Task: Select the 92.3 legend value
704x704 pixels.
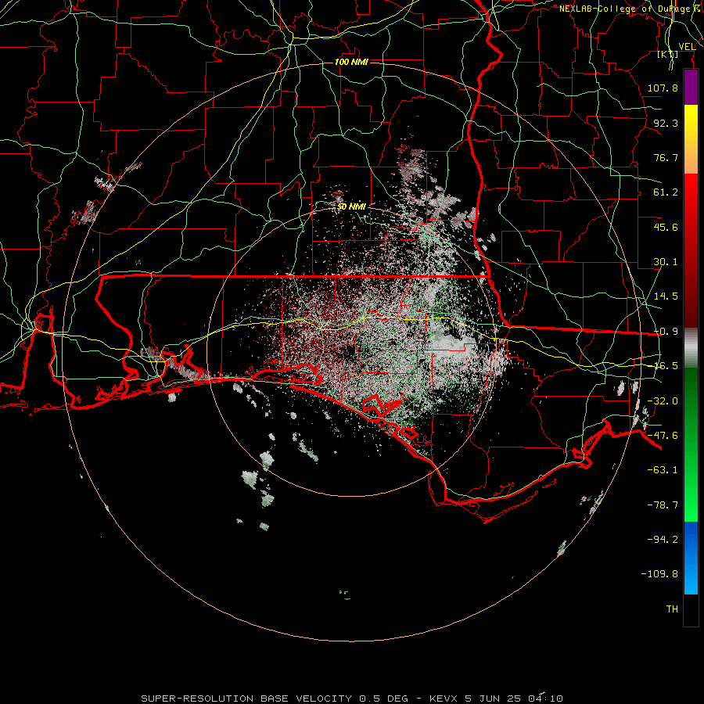Action: tap(666, 123)
